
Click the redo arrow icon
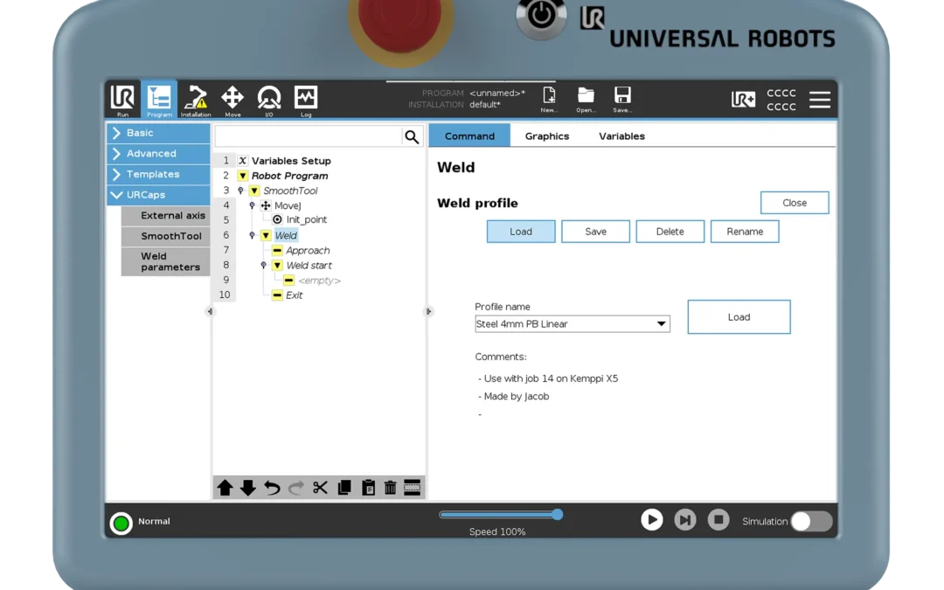coord(295,488)
